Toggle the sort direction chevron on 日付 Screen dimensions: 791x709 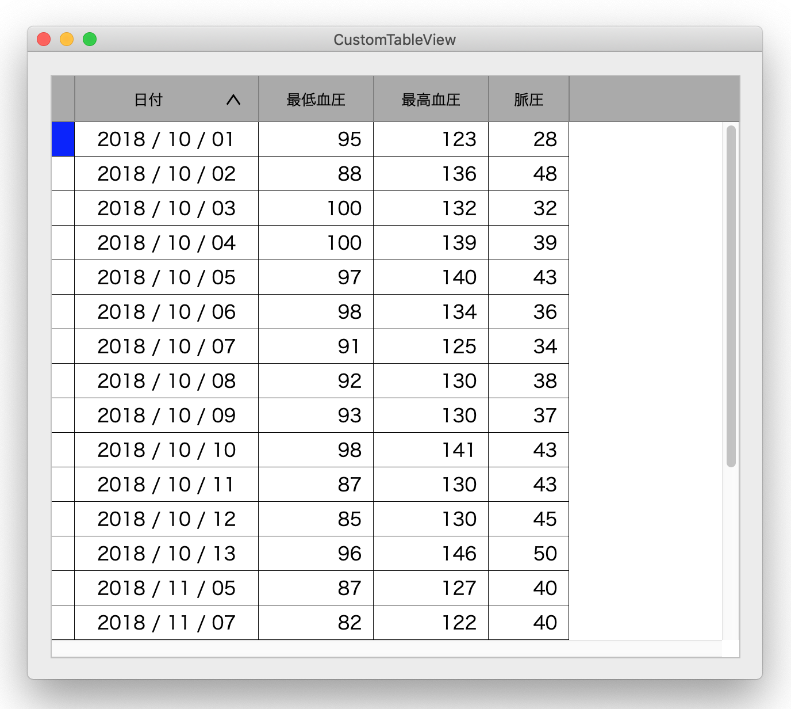click(x=233, y=99)
